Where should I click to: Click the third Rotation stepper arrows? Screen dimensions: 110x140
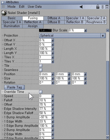click(x=85, y=83)
